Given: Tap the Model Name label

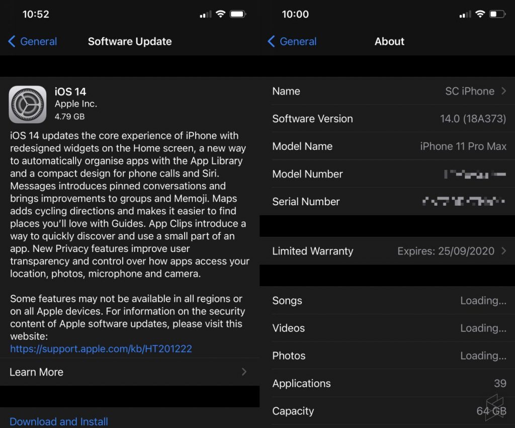Looking at the screenshot, I should [302, 146].
